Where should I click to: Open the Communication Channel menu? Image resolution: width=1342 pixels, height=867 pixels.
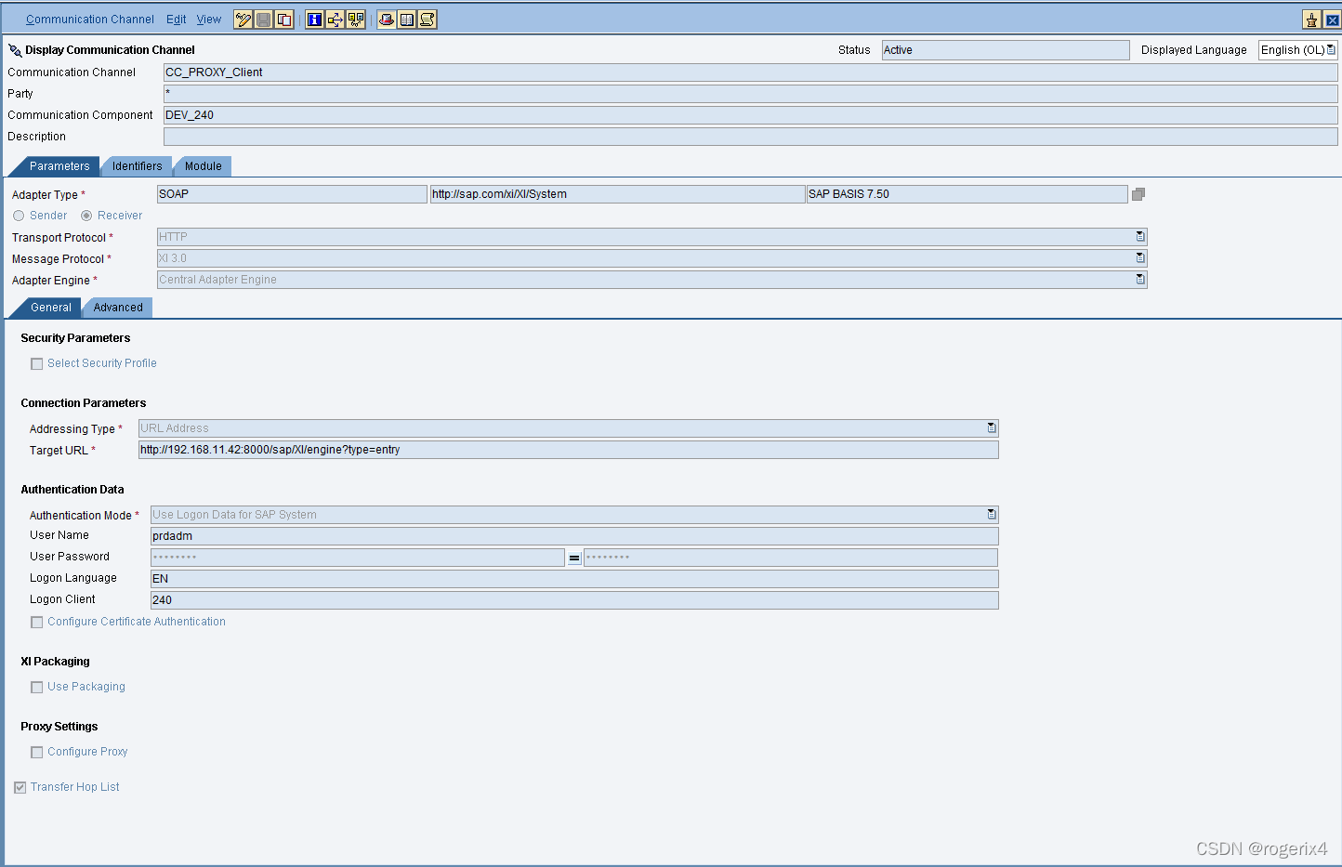[x=90, y=20]
